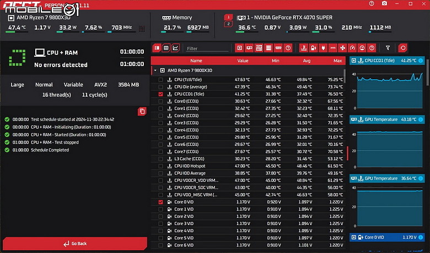Screen dimensions: 430x253
Task: Click the funnel filter icon
Action: pos(388,48)
